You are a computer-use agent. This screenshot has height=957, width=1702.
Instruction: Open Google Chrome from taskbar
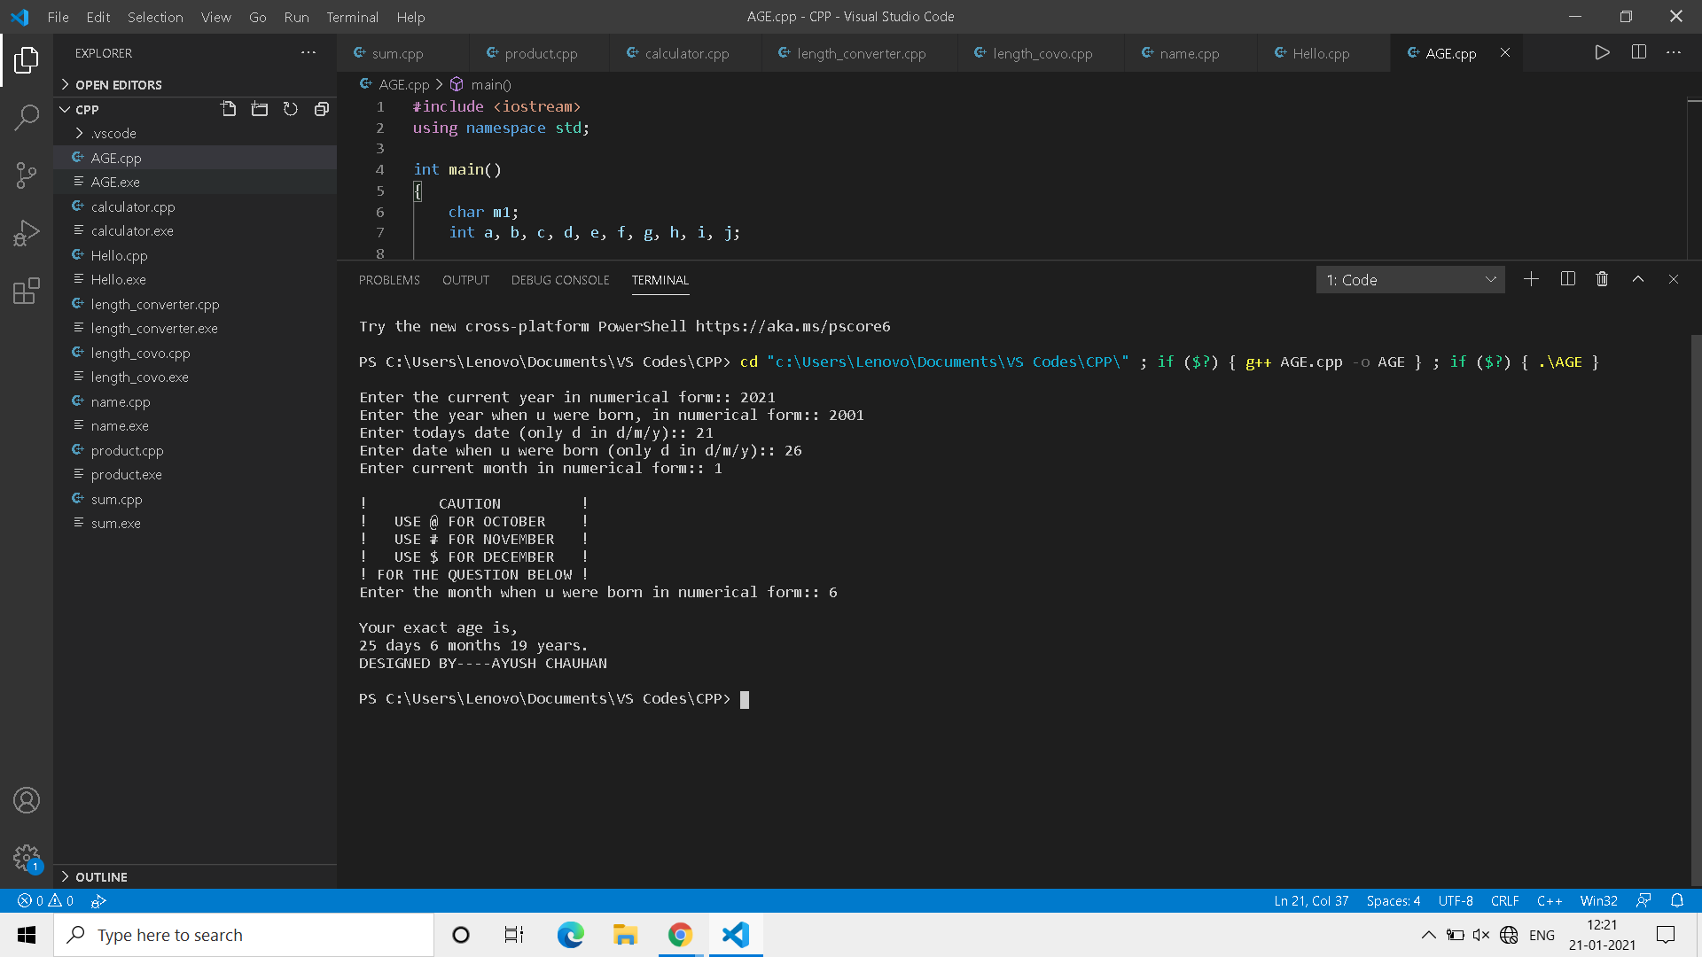[x=680, y=935]
